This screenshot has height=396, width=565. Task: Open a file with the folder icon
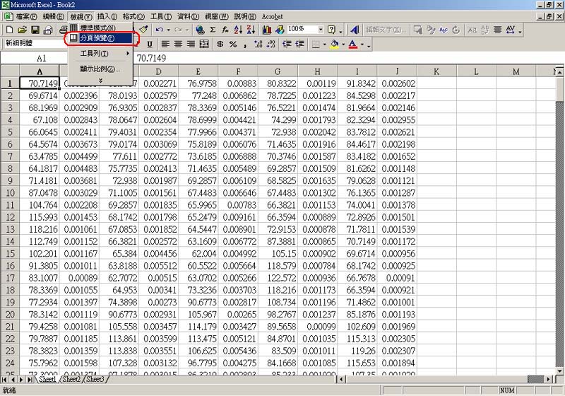[x=22, y=30]
